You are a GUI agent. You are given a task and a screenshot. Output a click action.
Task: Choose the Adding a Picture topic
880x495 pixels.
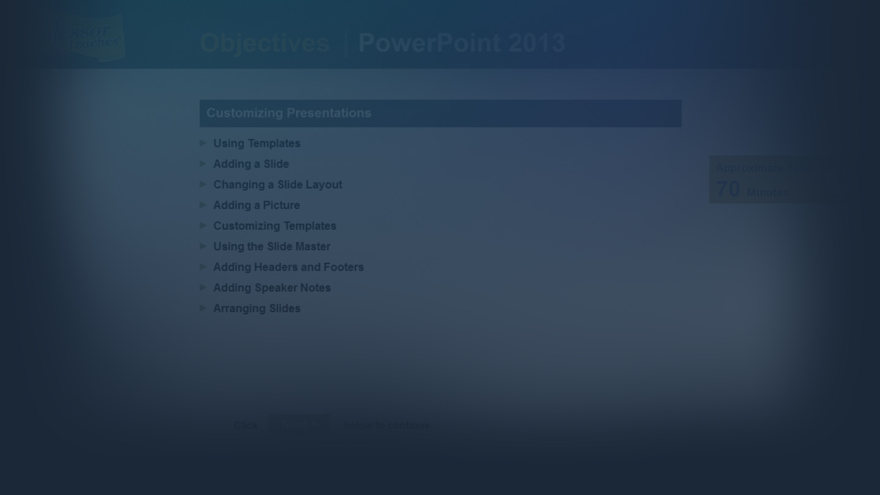256,205
